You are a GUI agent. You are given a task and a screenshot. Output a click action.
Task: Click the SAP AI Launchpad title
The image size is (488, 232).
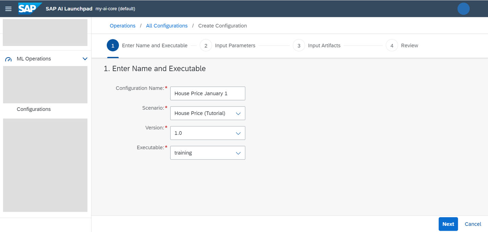[69, 9]
